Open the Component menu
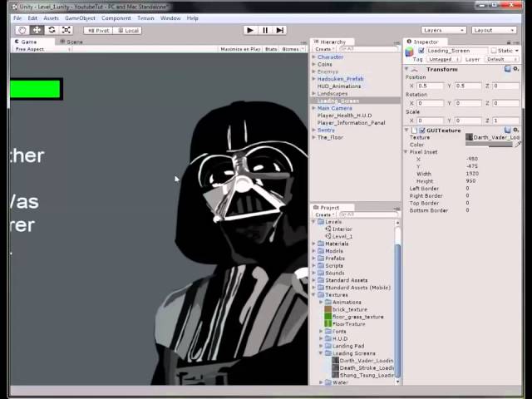Viewport: 532px width, 399px height. coord(116,18)
